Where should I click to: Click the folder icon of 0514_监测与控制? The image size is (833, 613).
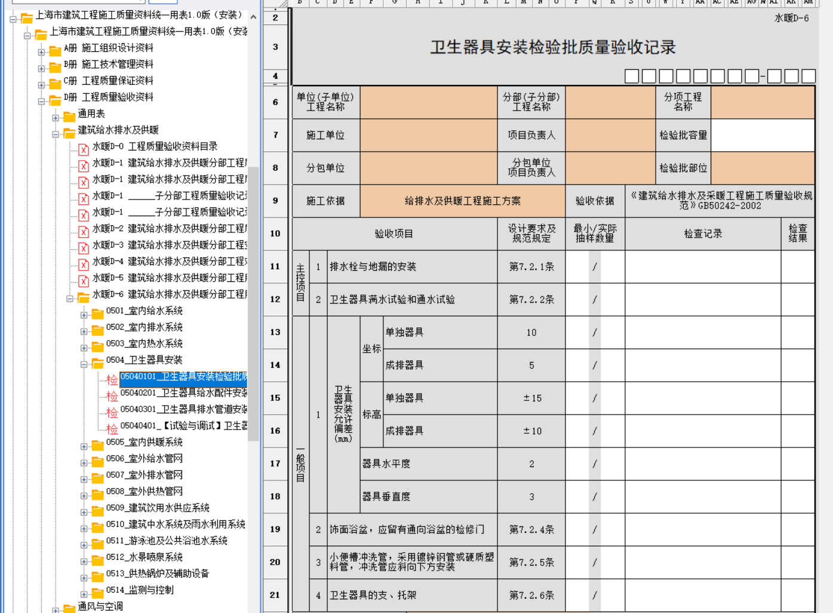click(x=97, y=593)
